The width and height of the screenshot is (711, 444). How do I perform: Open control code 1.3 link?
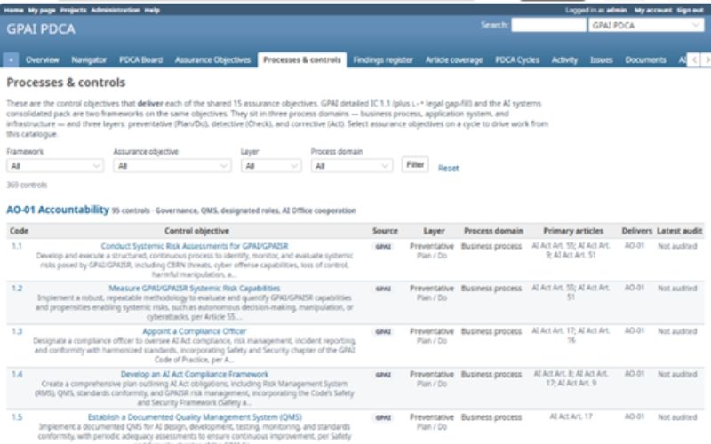[17, 331]
